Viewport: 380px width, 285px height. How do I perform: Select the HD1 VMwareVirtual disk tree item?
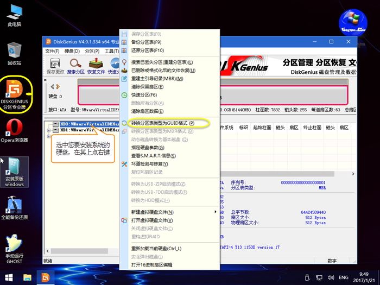pyautogui.click(x=90, y=130)
